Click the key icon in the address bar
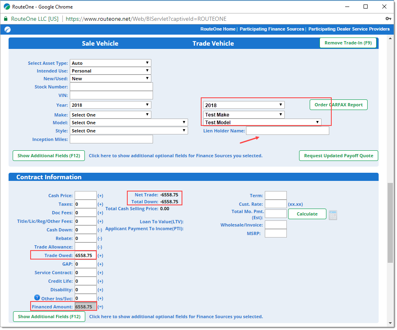This screenshot has height=330, width=397. (x=388, y=19)
